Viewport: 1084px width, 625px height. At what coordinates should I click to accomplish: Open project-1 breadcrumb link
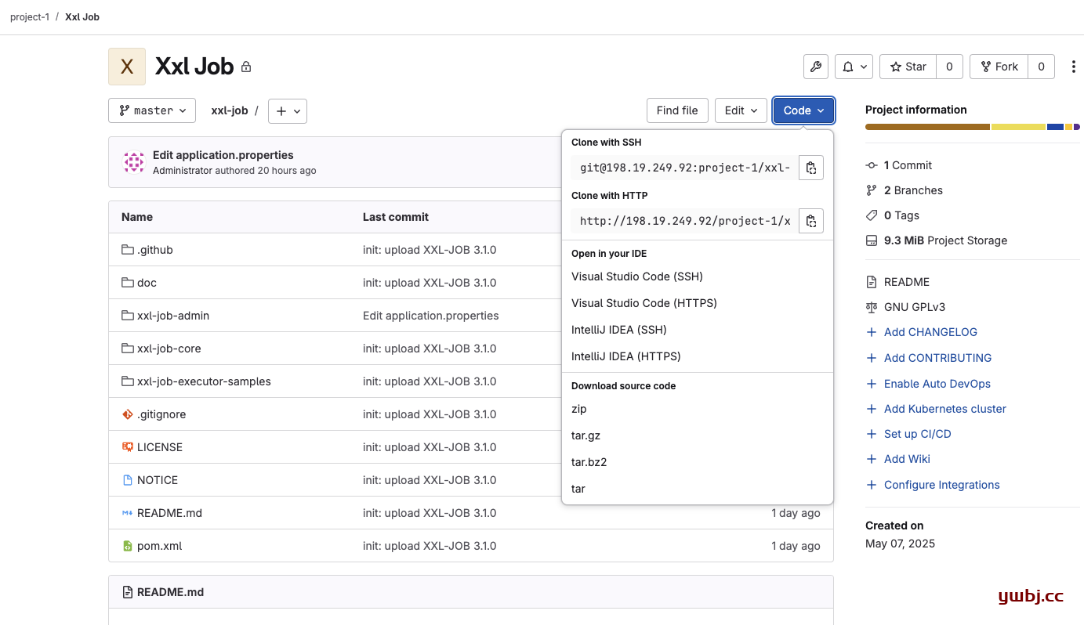click(x=30, y=16)
